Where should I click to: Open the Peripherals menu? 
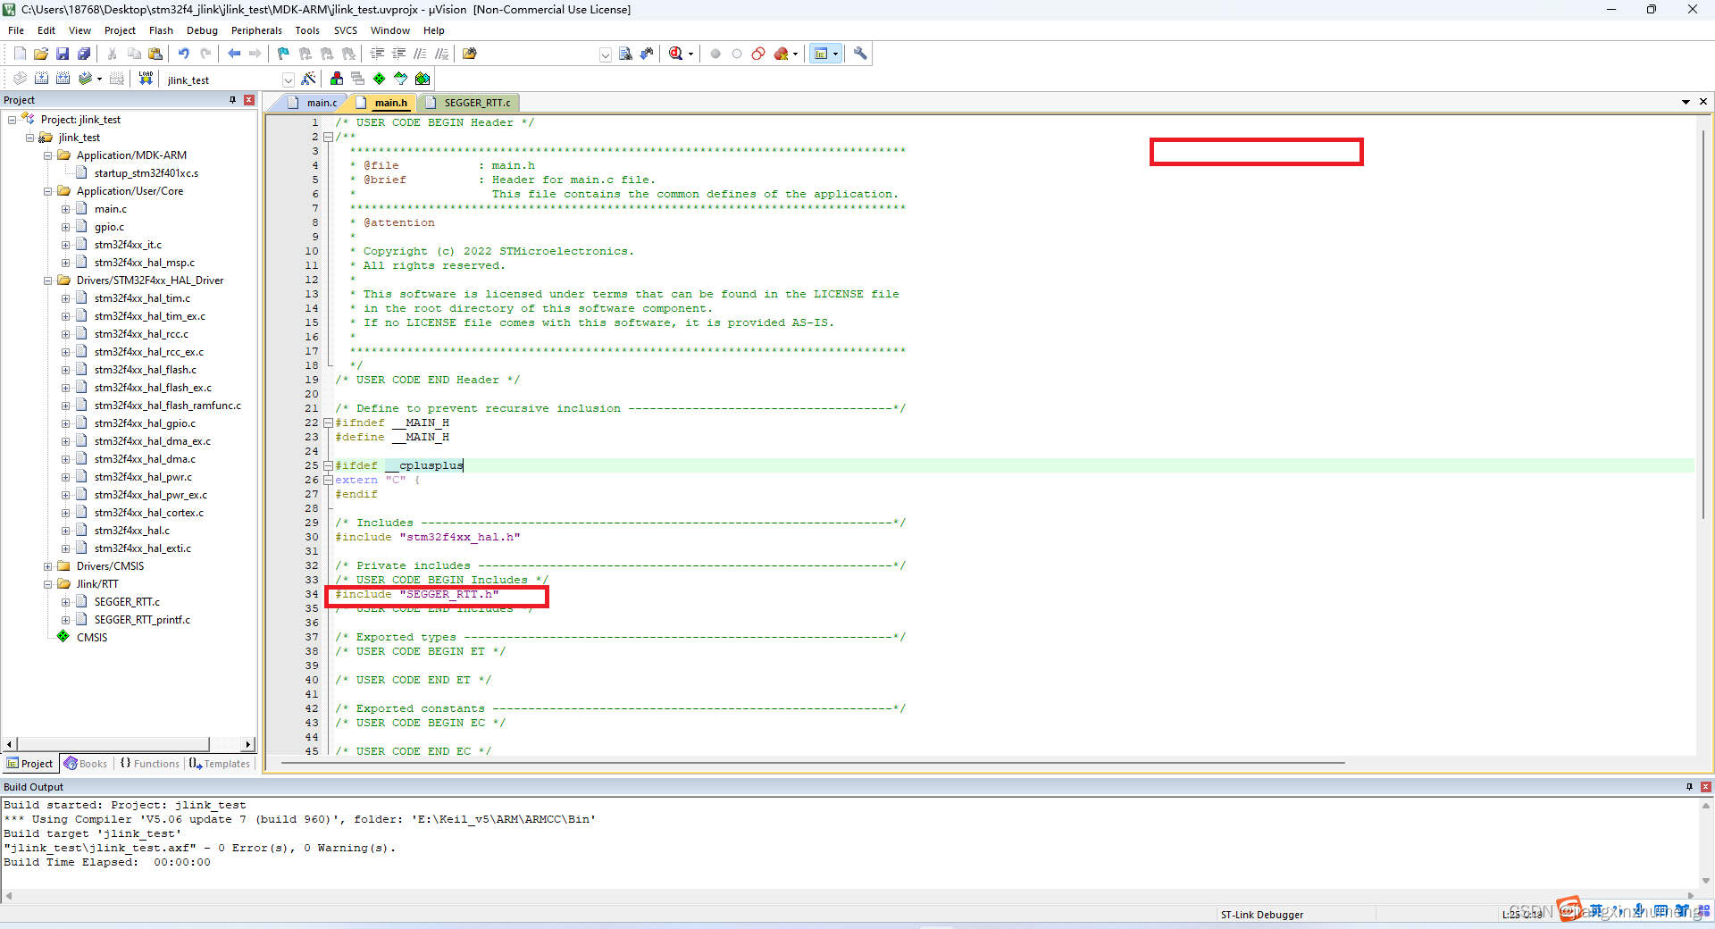click(256, 29)
